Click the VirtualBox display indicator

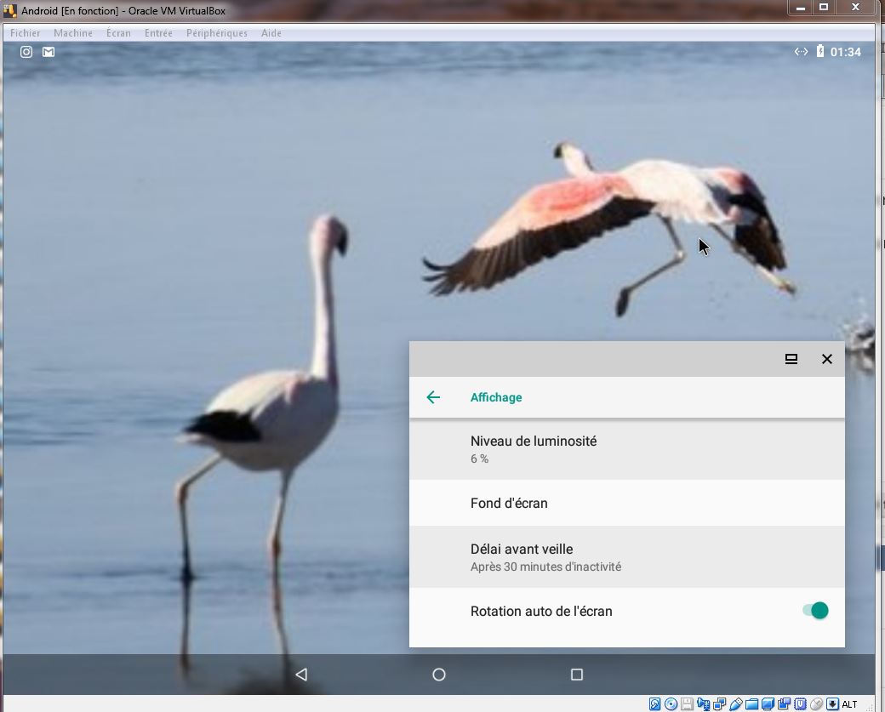(768, 703)
